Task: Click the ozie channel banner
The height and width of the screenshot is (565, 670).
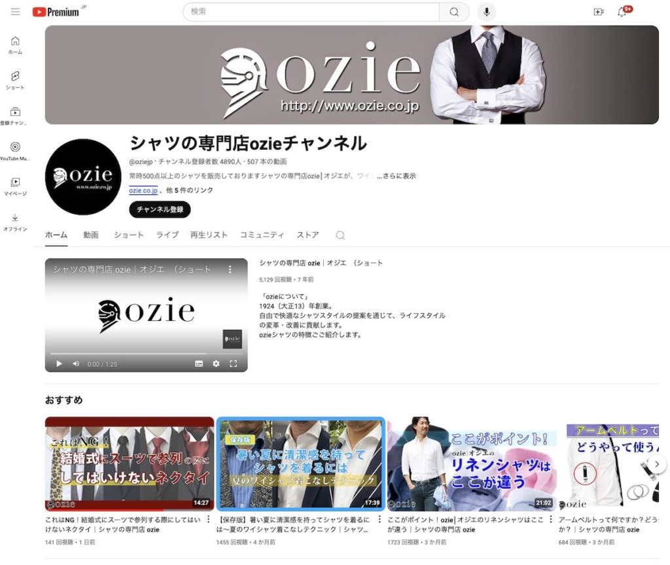Action: tap(351, 75)
